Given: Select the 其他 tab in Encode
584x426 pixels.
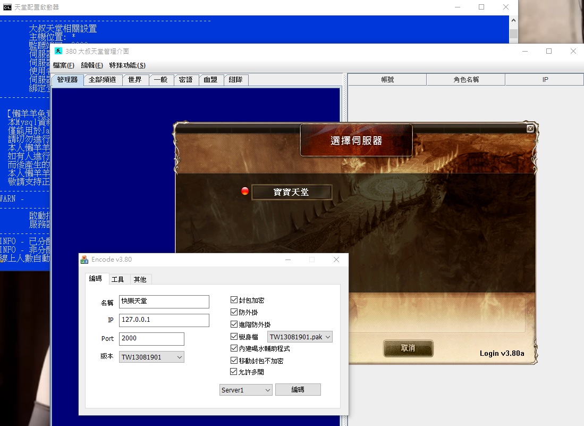Looking at the screenshot, I should click(x=140, y=280).
